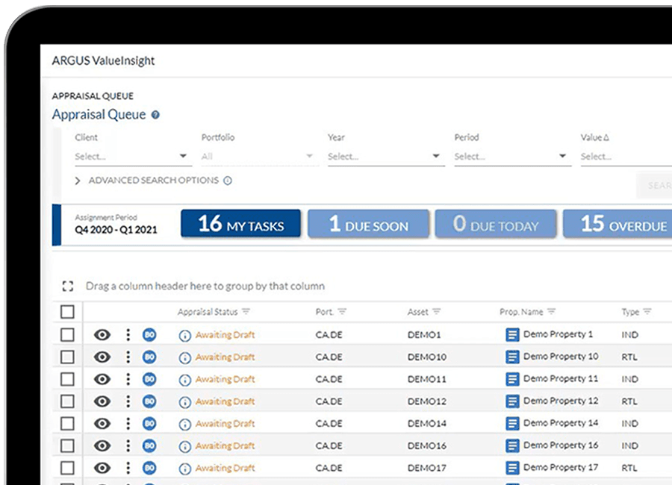Open three-dot menu for DEMO10 row
The height and width of the screenshot is (485, 672).
pyautogui.click(x=128, y=357)
